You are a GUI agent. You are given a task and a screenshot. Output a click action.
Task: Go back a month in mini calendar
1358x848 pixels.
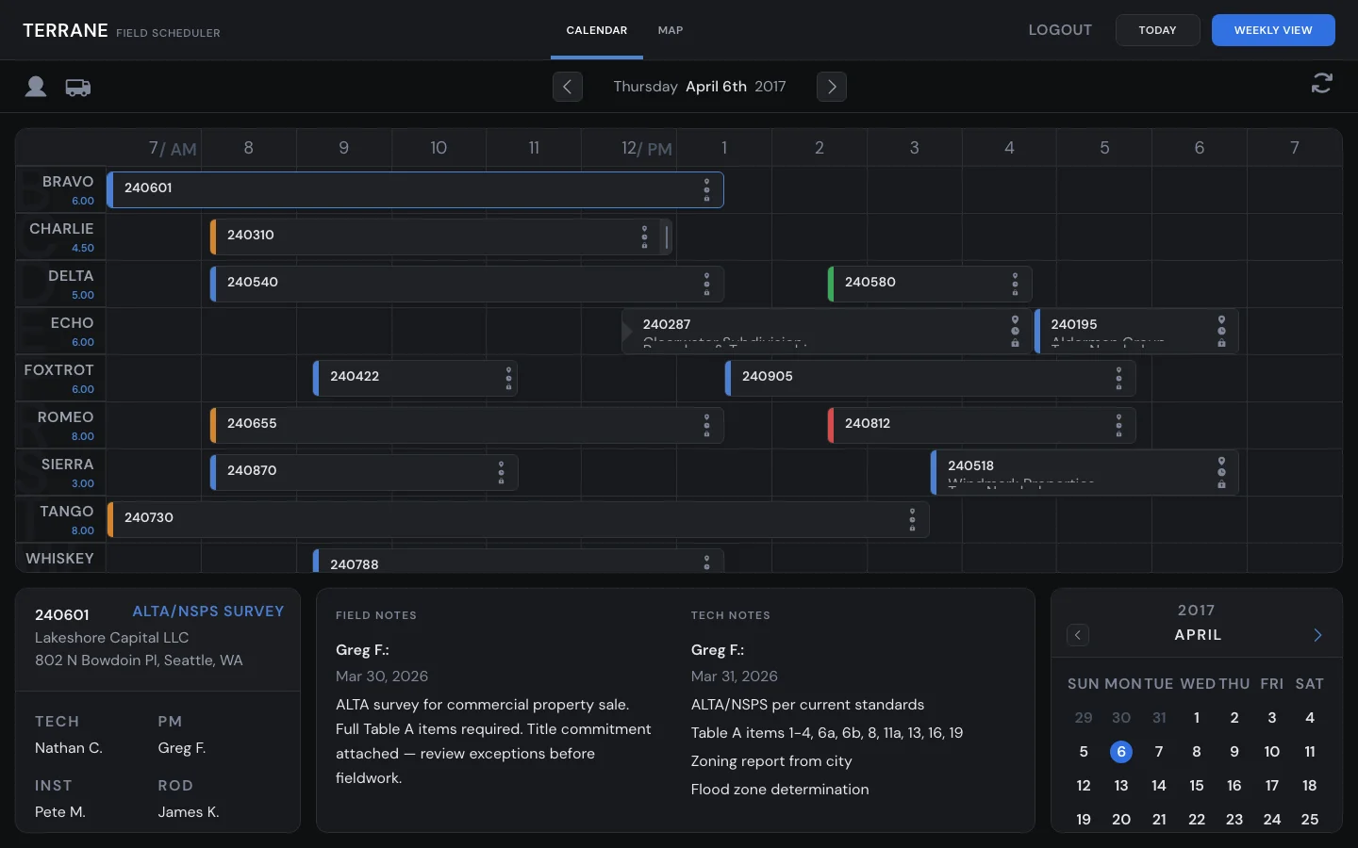(x=1078, y=635)
